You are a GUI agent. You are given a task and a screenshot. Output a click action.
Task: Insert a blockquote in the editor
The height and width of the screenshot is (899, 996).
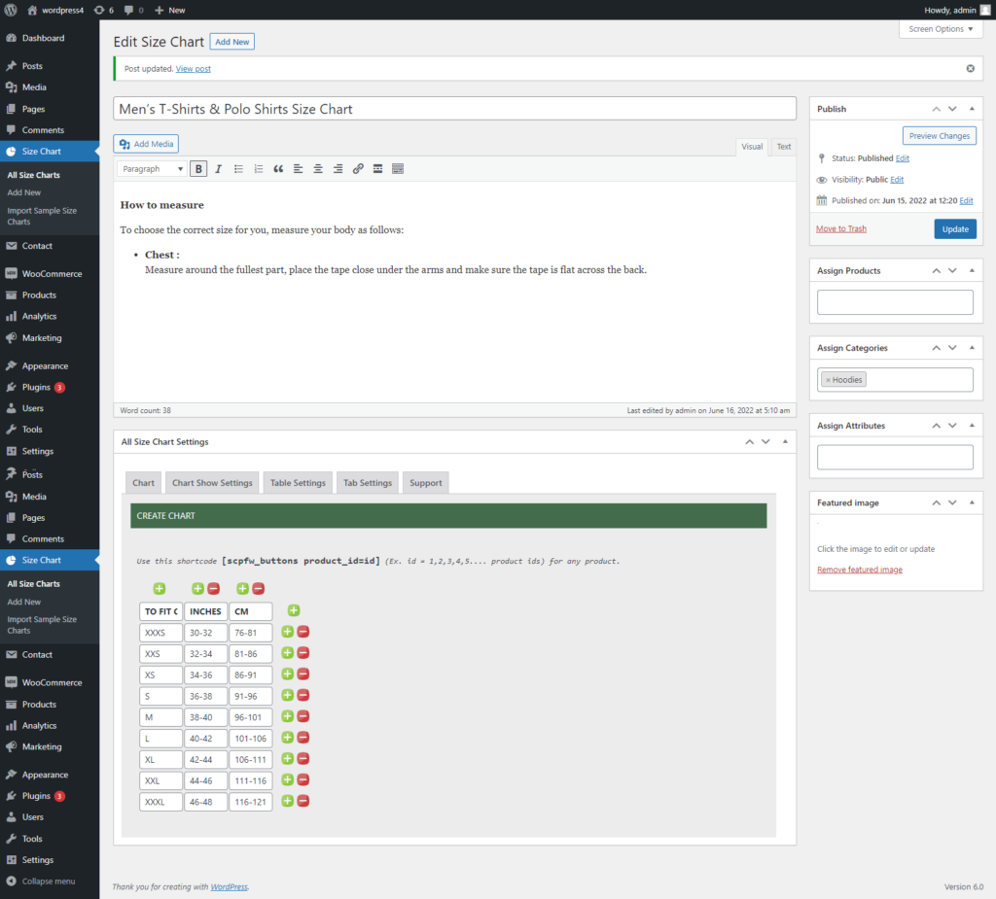pyautogui.click(x=278, y=169)
